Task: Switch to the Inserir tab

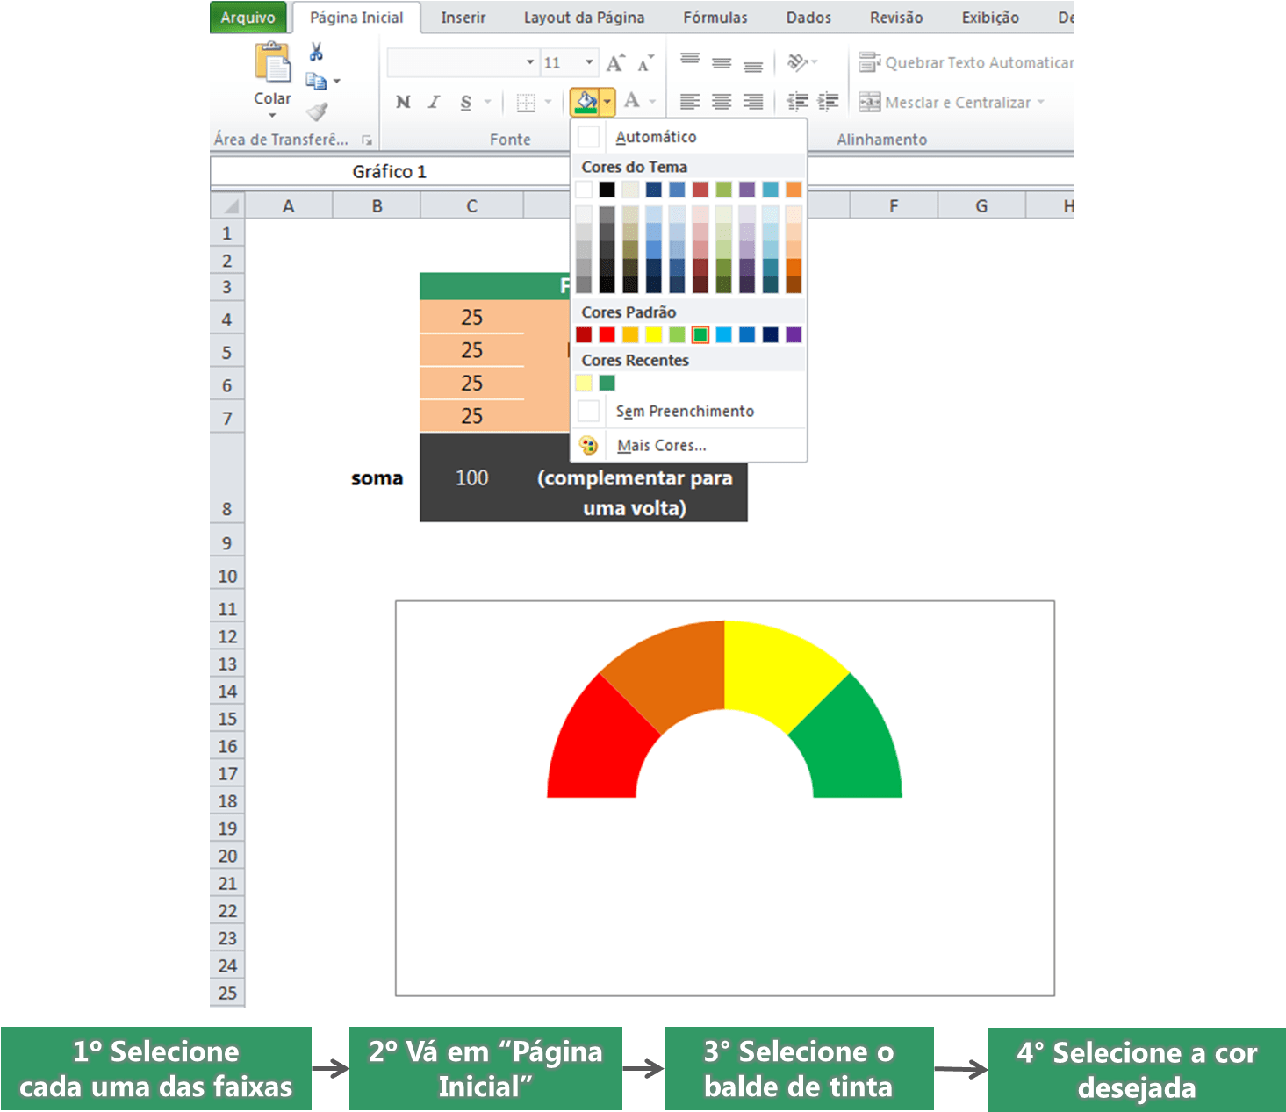Action: [x=463, y=18]
